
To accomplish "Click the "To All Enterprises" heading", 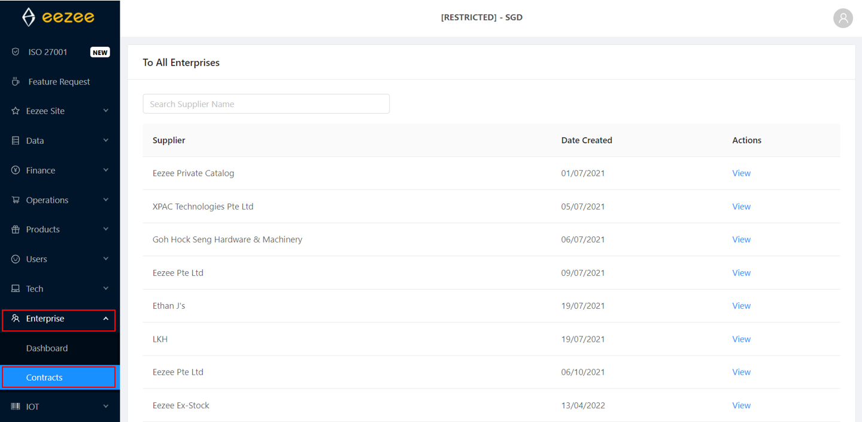I will [181, 62].
